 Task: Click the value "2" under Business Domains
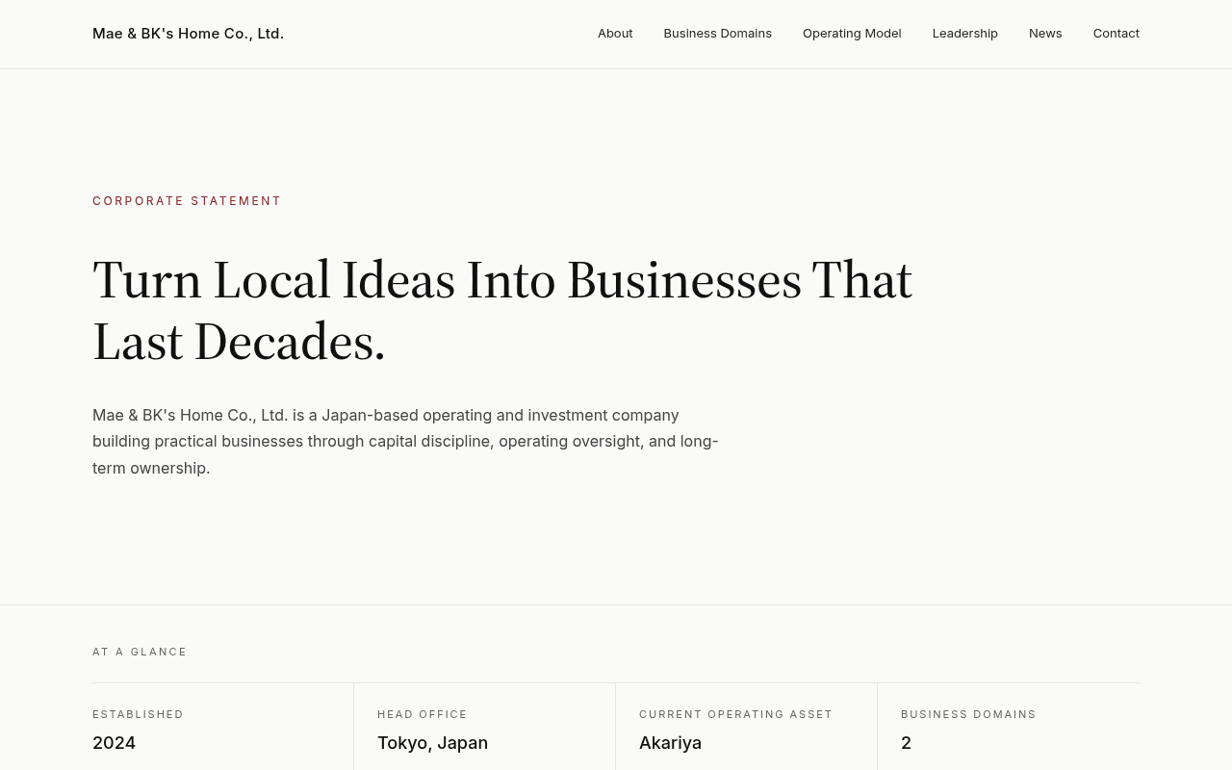pos(906,743)
